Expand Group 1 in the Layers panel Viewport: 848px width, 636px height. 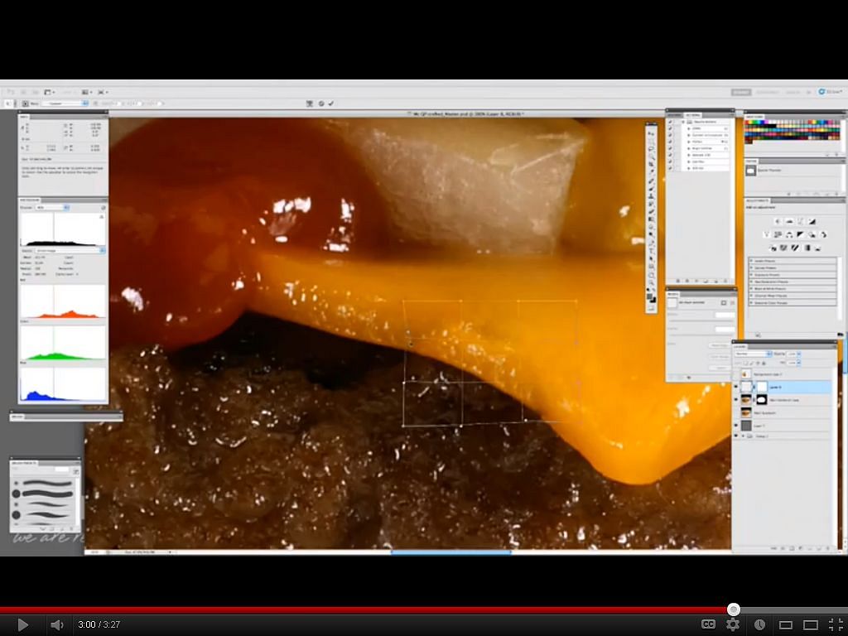point(743,436)
